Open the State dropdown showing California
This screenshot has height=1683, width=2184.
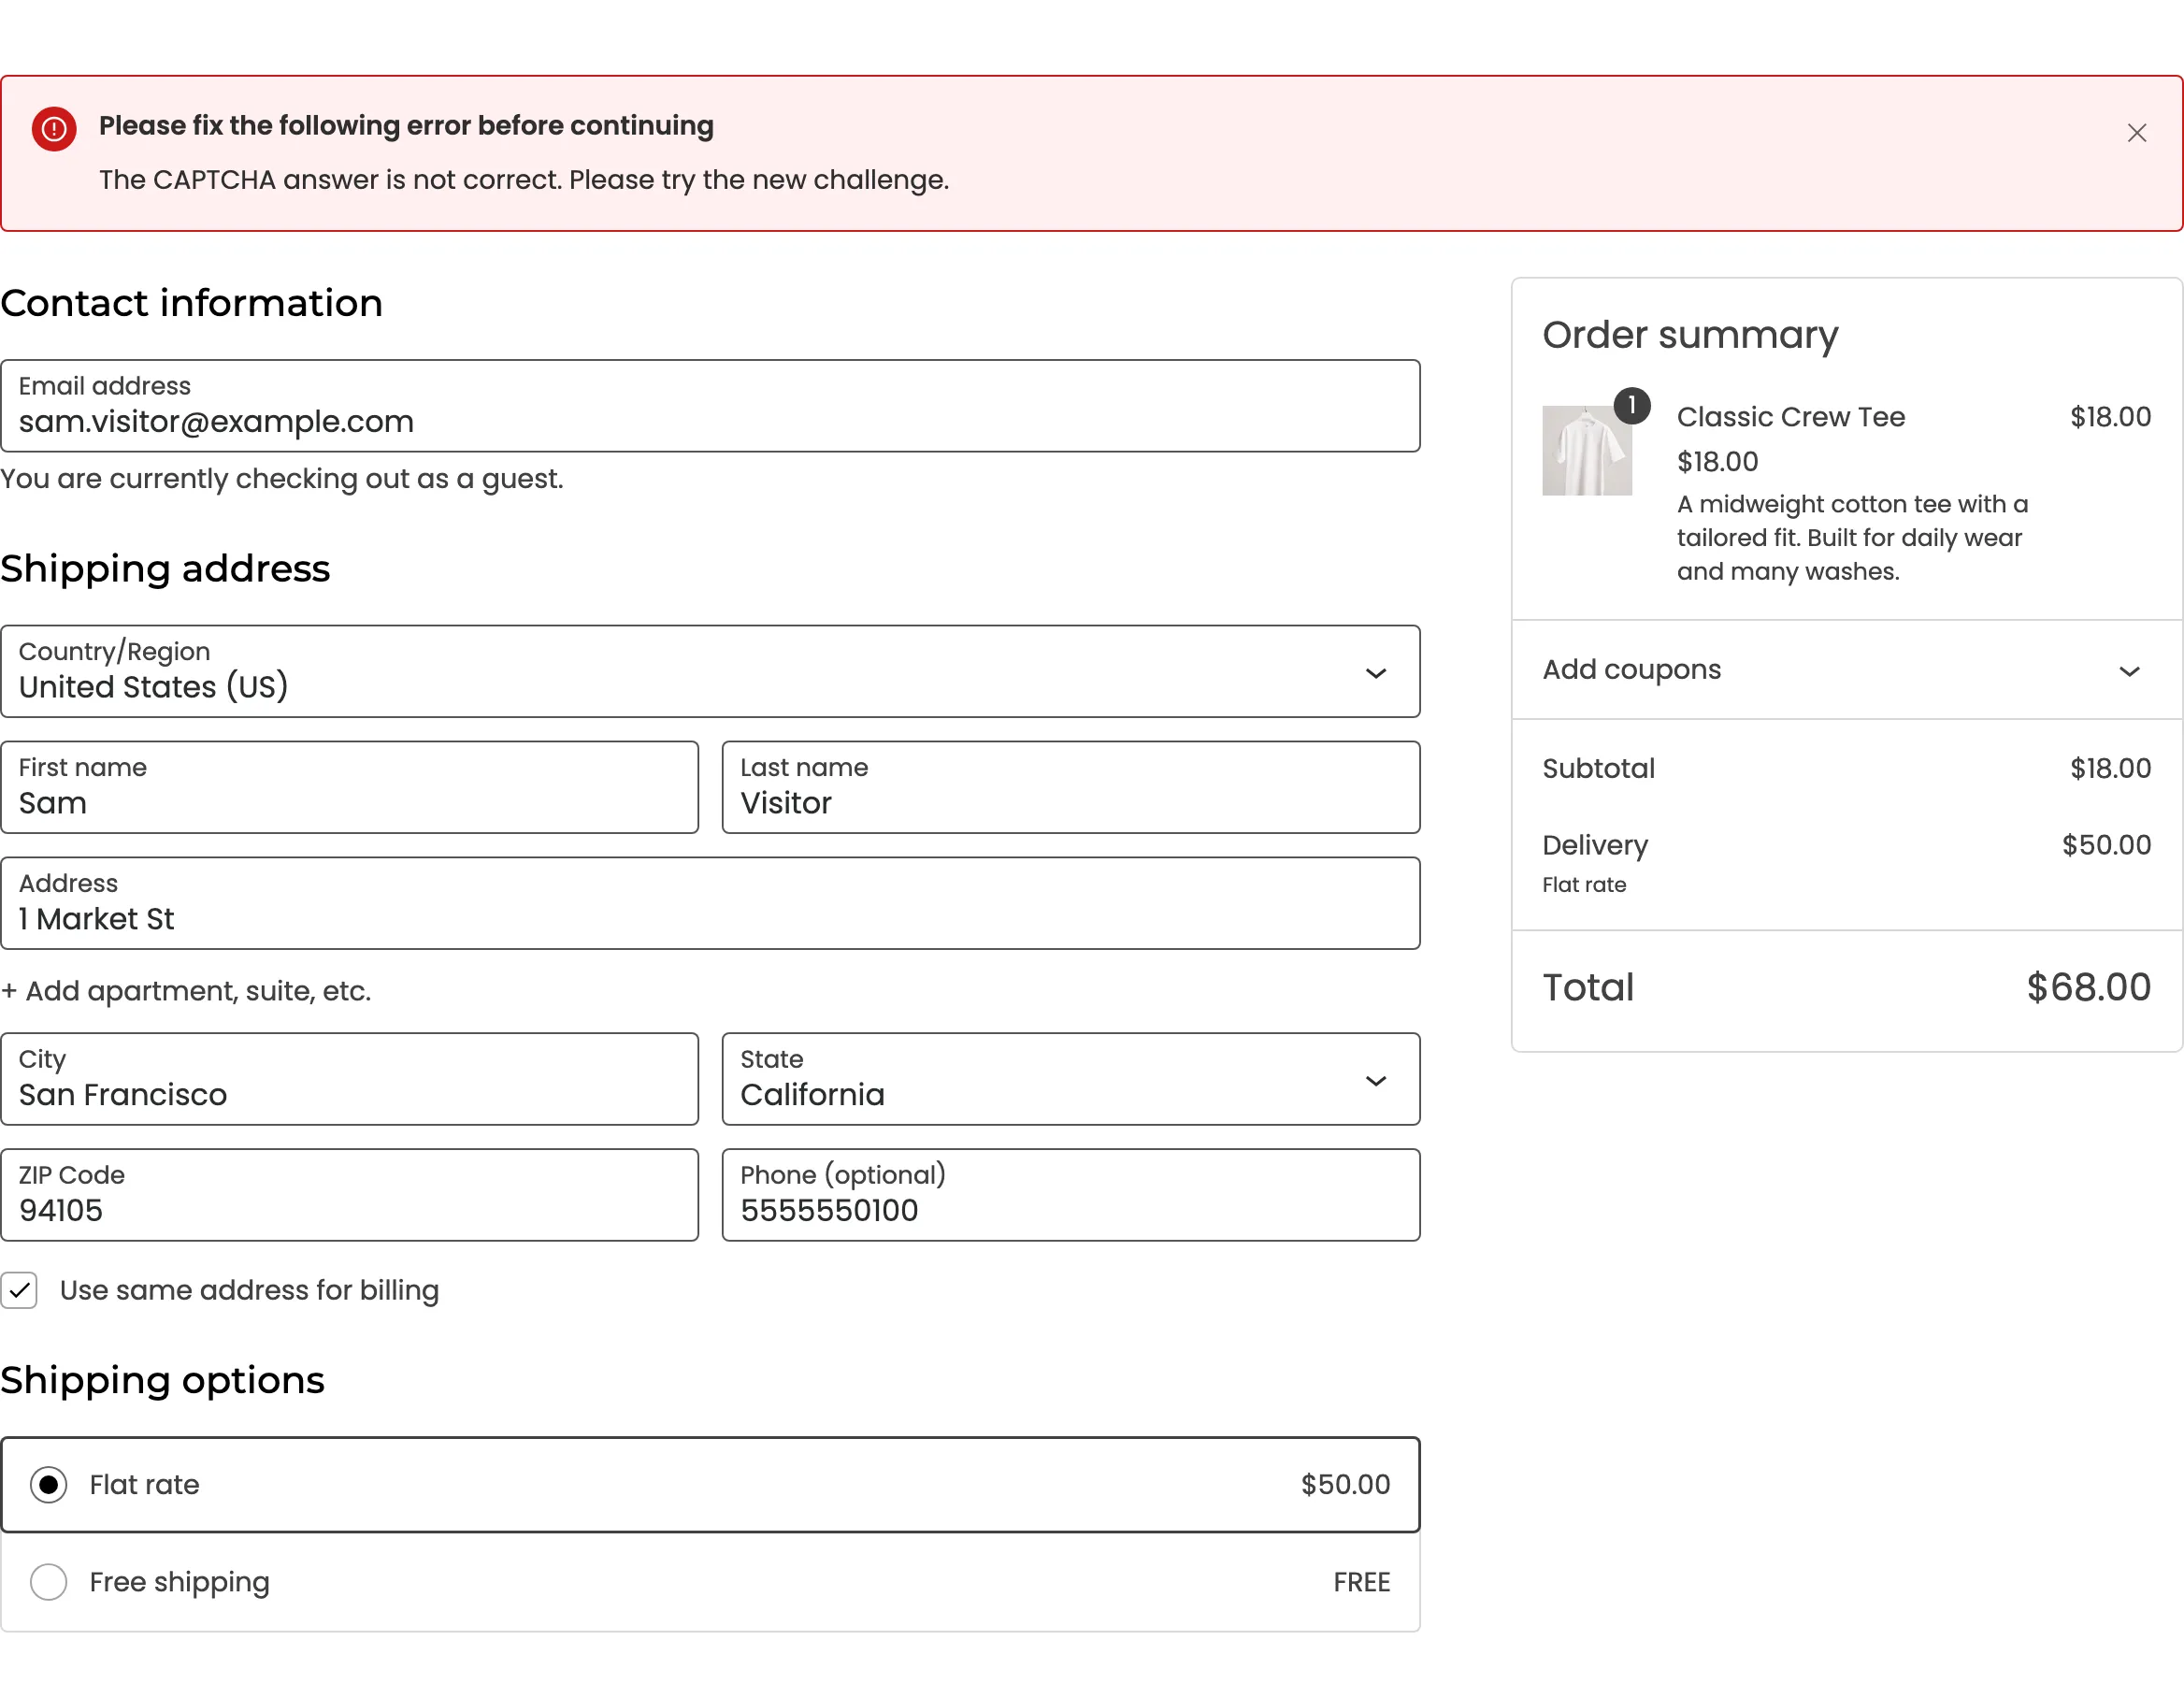click(1070, 1079)
